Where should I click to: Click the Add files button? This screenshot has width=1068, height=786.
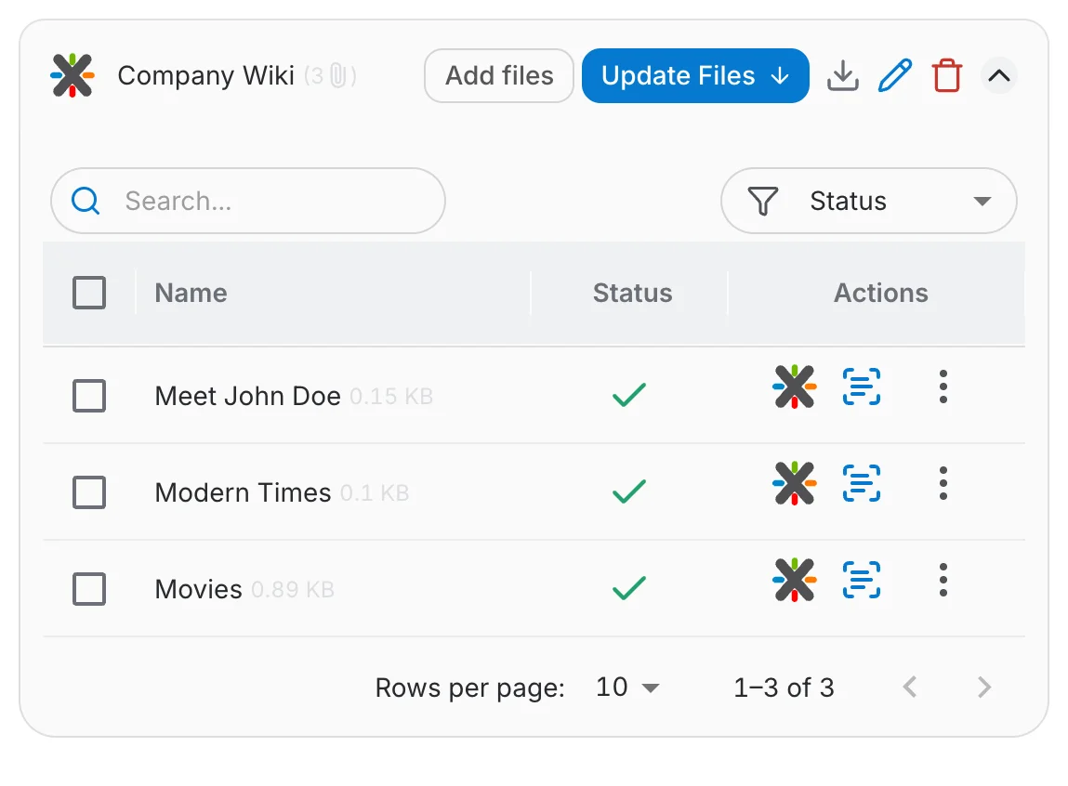tap(498, 75)
